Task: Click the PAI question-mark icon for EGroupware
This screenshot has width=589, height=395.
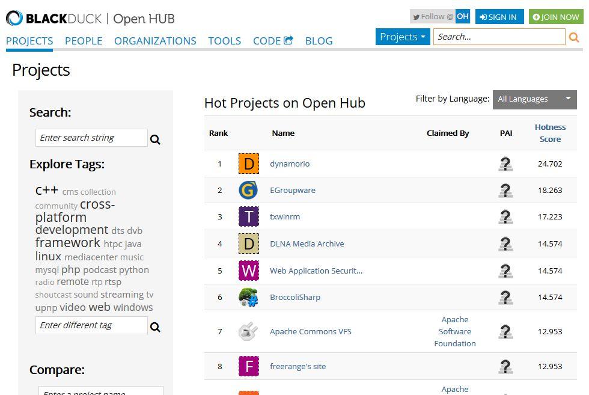Action: [505, 191]
